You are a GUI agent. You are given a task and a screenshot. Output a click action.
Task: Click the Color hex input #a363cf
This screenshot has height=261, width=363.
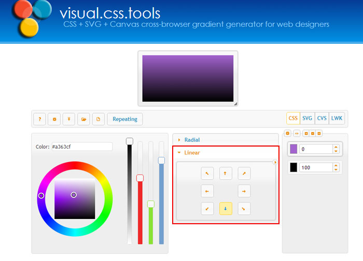(x=82, y=147)
